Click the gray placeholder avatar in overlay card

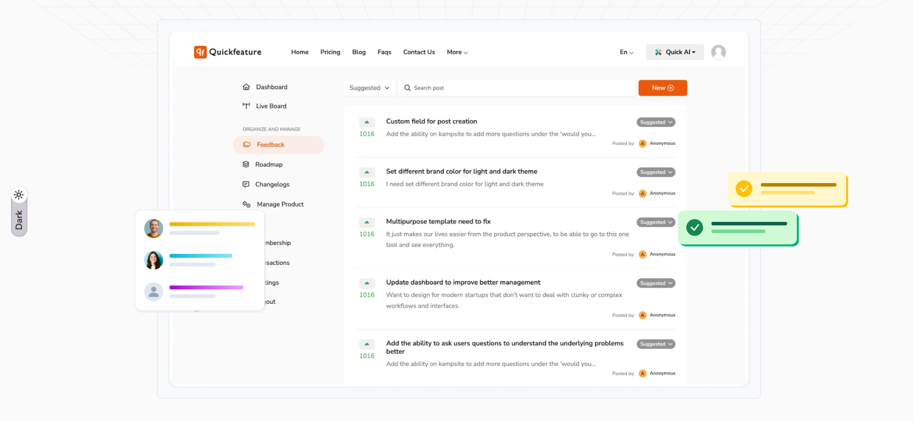[154, 292]
